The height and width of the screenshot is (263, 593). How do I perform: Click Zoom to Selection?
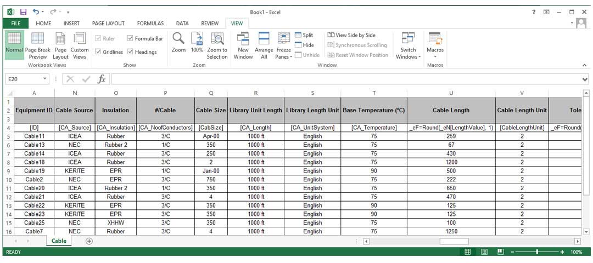tap(217, 39)
